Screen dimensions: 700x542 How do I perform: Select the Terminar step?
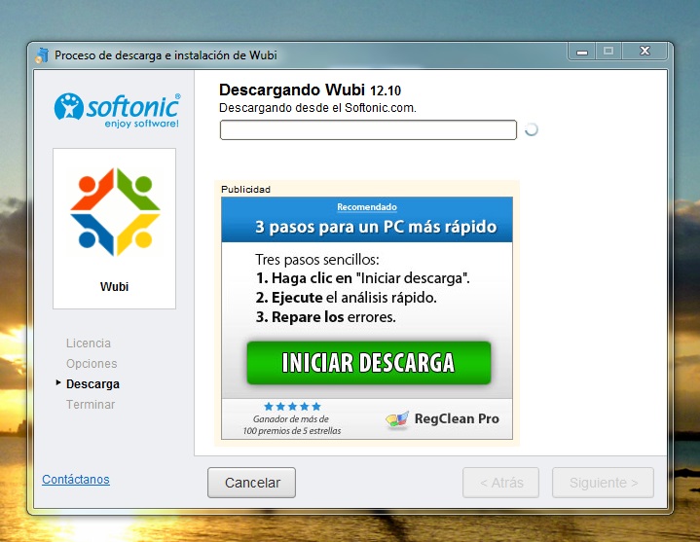click(x=91, y=405)
